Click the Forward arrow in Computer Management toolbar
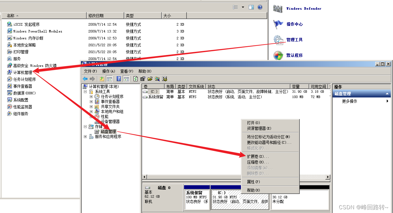Image resolution: width=393 pixels, height=213 pixels. (x=92, y=79)
